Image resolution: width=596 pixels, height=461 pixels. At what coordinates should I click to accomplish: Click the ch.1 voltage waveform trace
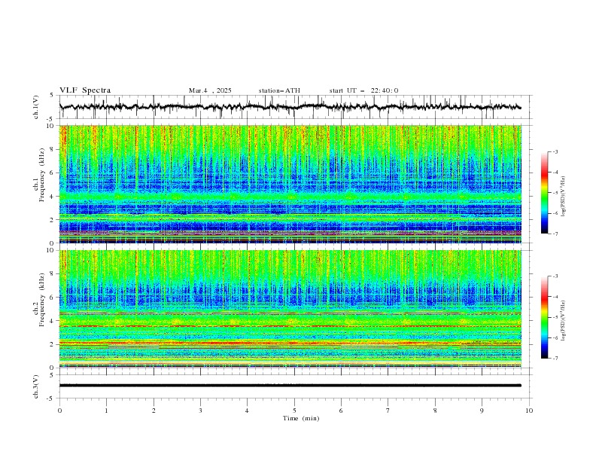tap(290, 107)
